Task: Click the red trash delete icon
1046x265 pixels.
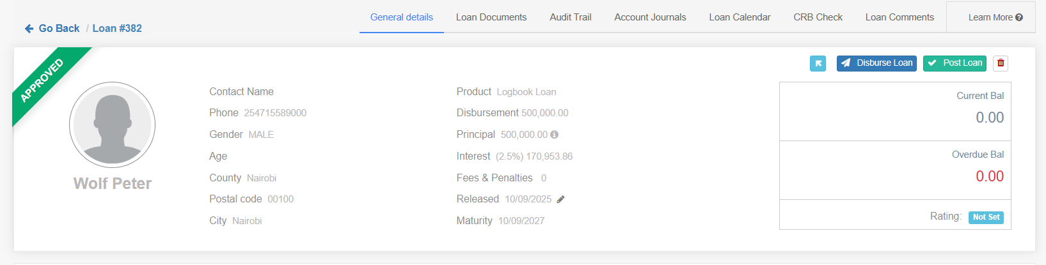Action: click(x=1001, y=63)
